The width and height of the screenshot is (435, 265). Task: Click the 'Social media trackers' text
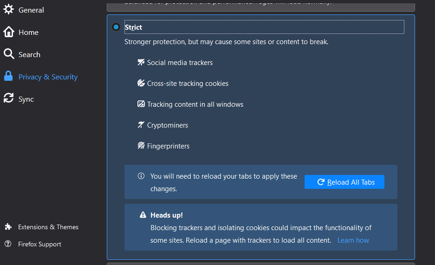click(x=180, y=63)
